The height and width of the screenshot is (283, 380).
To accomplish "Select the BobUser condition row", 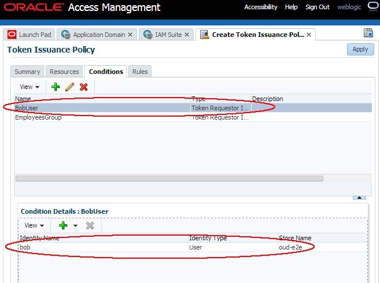I will point(193,108).
